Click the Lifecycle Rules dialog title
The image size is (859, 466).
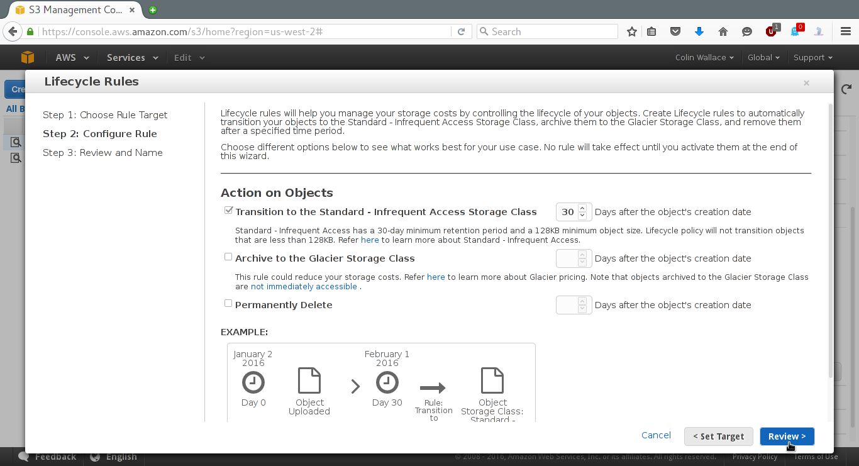pos(92,82)
